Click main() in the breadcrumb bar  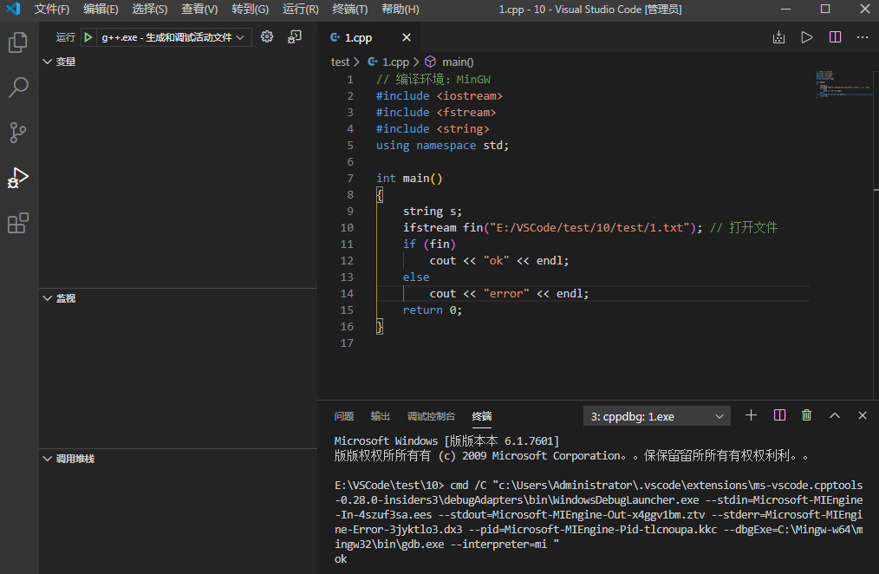pyautogui.click(x=459, y=62)
